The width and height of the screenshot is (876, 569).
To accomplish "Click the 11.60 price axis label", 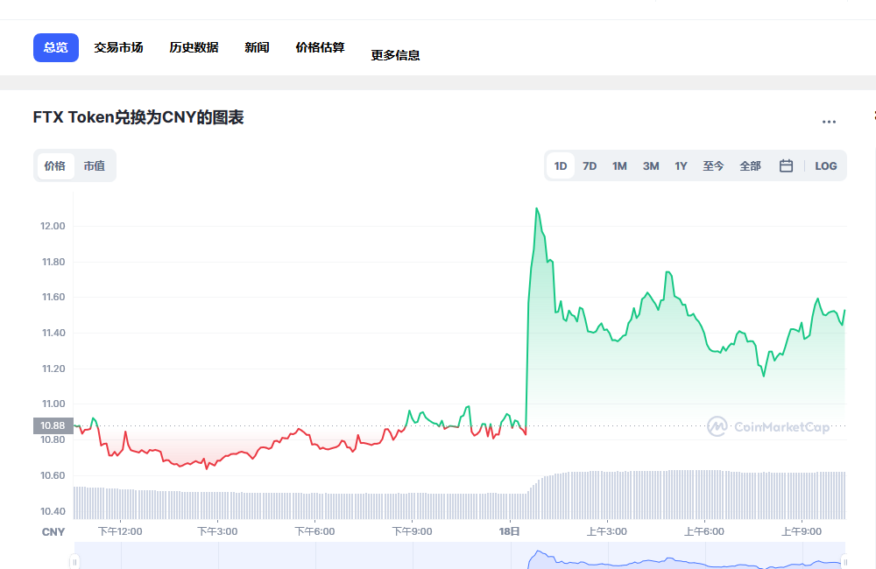I will coord(53,297).
